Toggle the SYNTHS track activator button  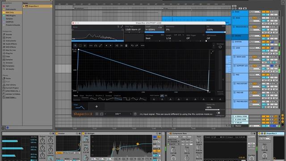pos(265,42)
